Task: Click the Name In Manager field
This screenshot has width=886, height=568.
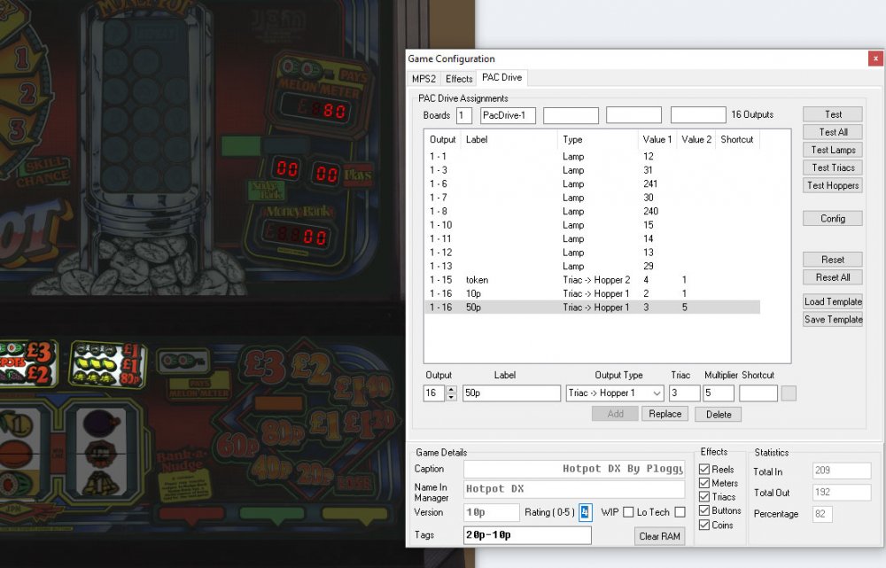Action: click(574, 489)
